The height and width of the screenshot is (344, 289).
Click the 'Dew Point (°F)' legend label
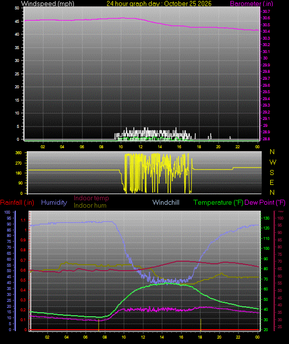pos(265,202)
